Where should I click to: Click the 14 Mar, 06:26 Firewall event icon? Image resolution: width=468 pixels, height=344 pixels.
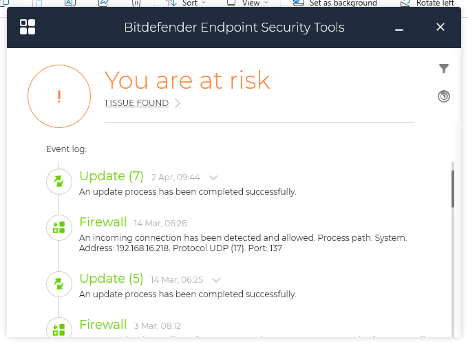(58, 227)
